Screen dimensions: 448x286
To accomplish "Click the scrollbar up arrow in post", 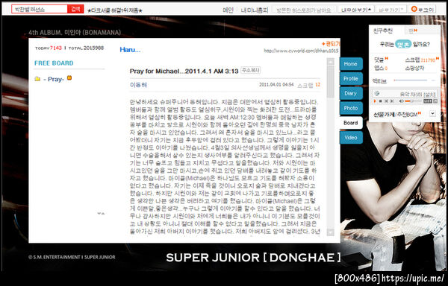I will click(331, 62).
